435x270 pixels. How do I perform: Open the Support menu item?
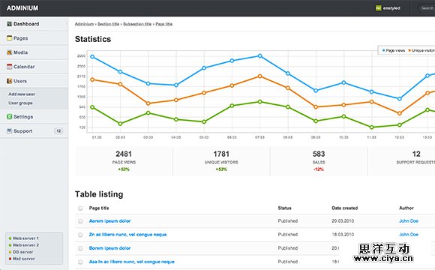point(34,131)
